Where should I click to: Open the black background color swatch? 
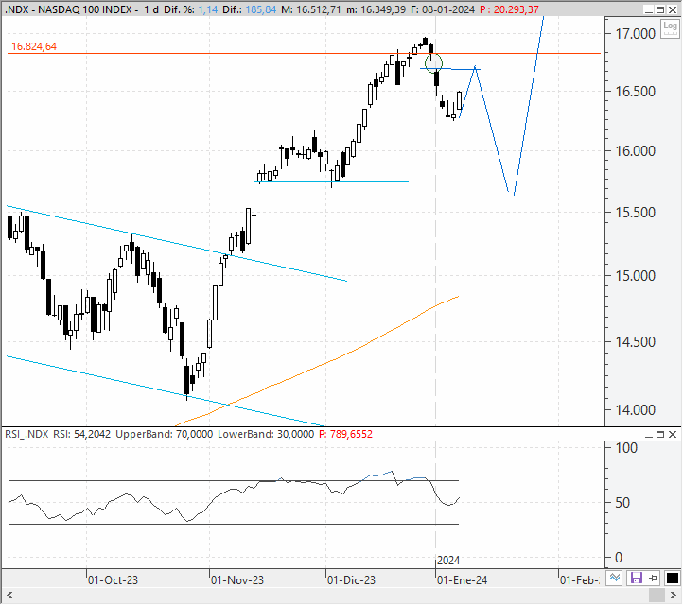[x=672, y=578]
